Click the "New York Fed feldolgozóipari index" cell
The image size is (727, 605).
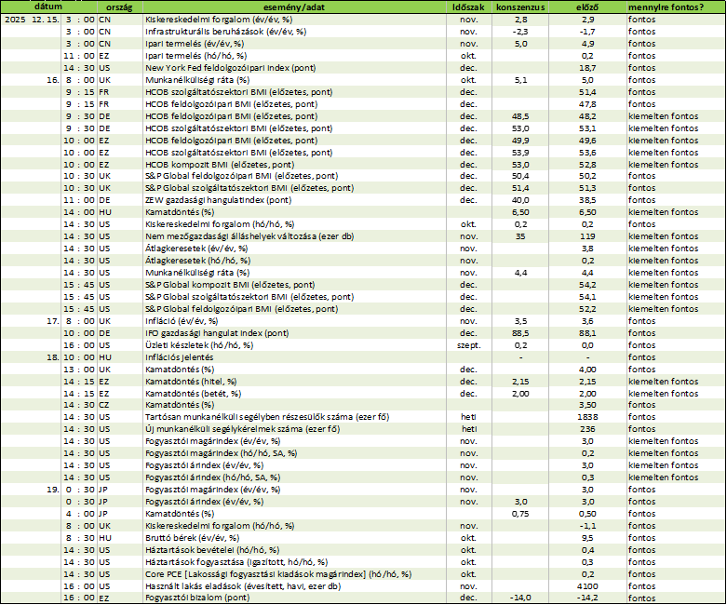294,68
